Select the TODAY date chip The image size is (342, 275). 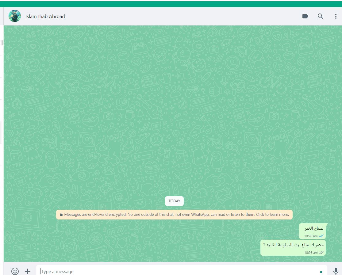[174, 201]
